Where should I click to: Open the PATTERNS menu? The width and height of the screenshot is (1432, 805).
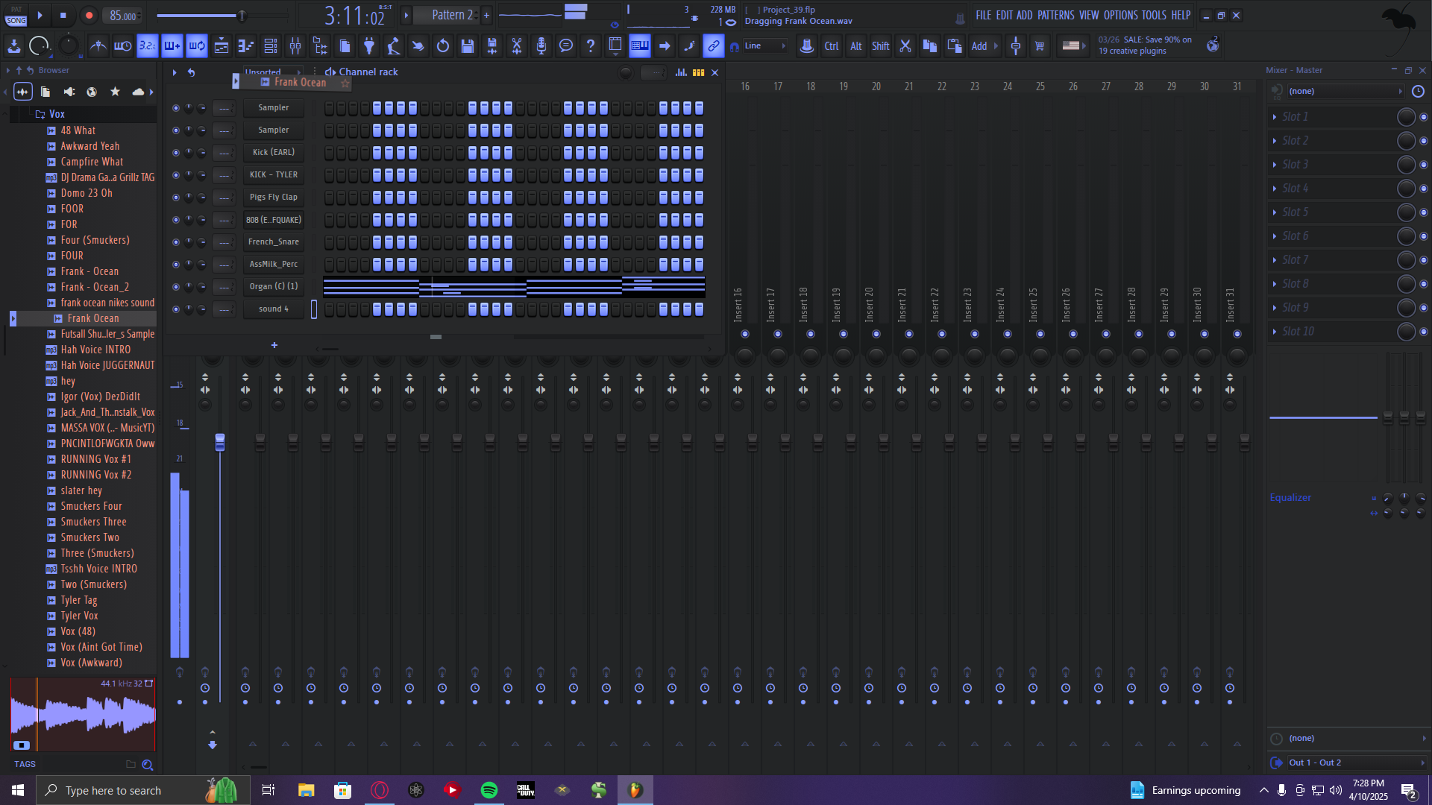pyautogui.click(x=1055, y=15)
